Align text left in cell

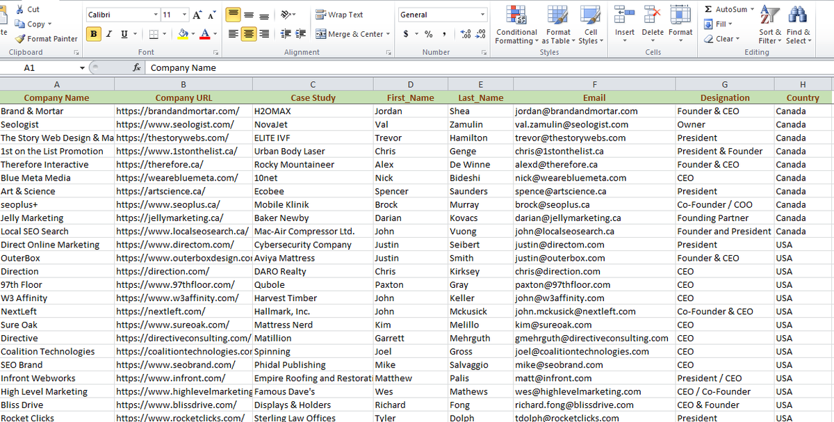point(234,34)
